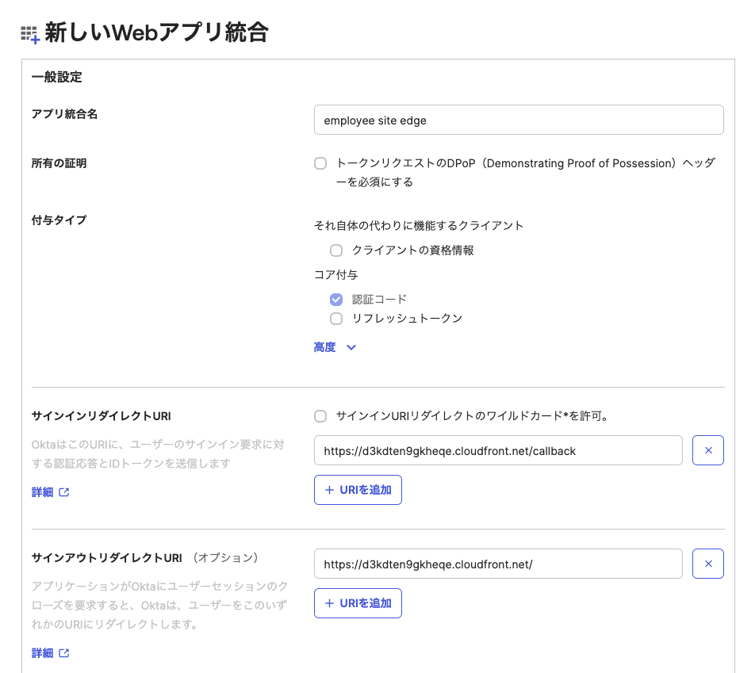The image size is (755, 673).
Task: Click the cloudfront callback URI text field
Action: point(500,450)
